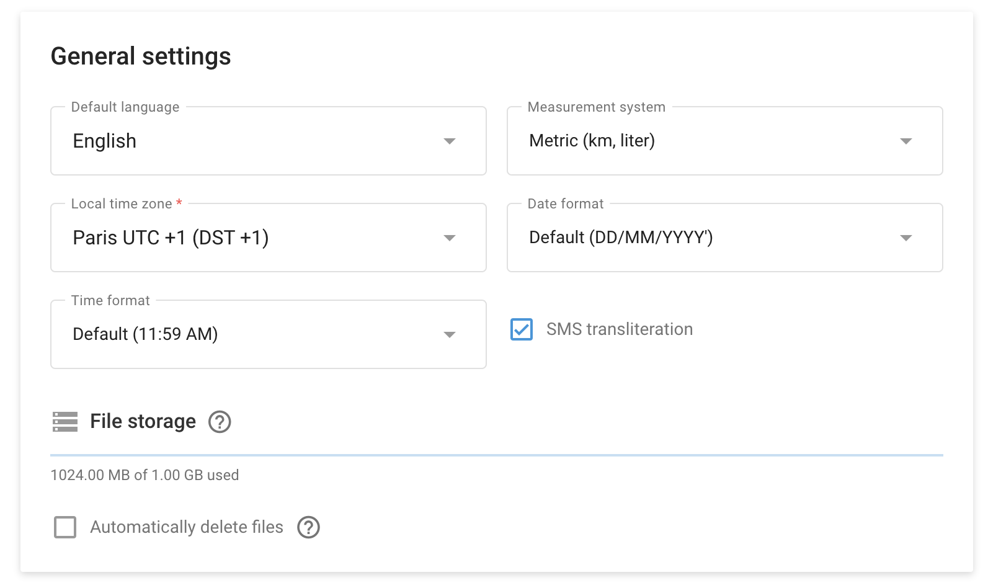Click the SMS transliteration label text
This screenshot has width=1001, height=588.
pos(619,329)
